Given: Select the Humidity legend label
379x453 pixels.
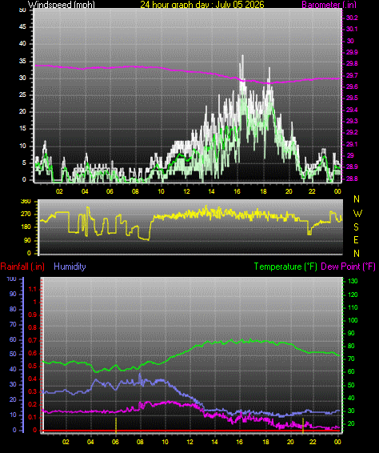Looking at the screenshot, I should tap(70, 267).
